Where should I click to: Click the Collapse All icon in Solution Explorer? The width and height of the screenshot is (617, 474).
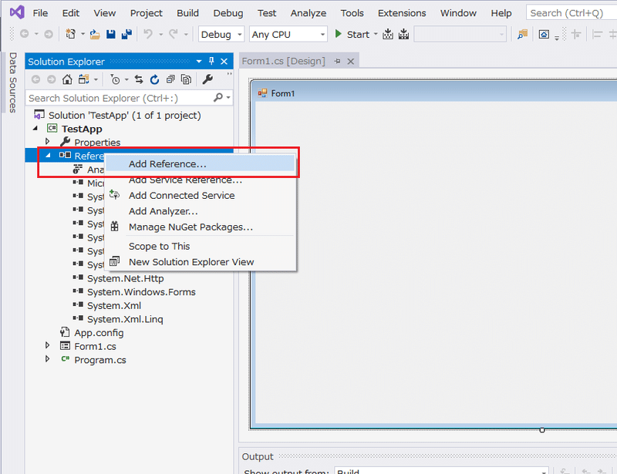tap(170, 79)
